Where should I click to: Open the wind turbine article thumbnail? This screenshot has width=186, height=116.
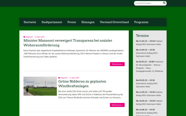(40, 86)
